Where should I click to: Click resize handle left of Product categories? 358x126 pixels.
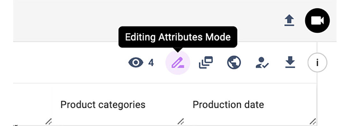point(48,121)
